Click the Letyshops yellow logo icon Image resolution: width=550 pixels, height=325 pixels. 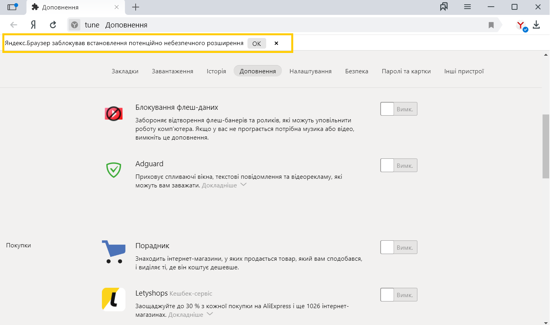(114, 299)
